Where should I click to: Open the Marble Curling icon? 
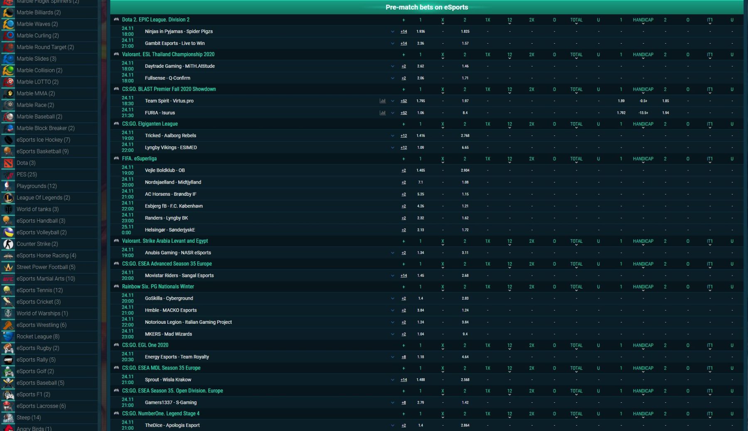click(x=8, y=36)
